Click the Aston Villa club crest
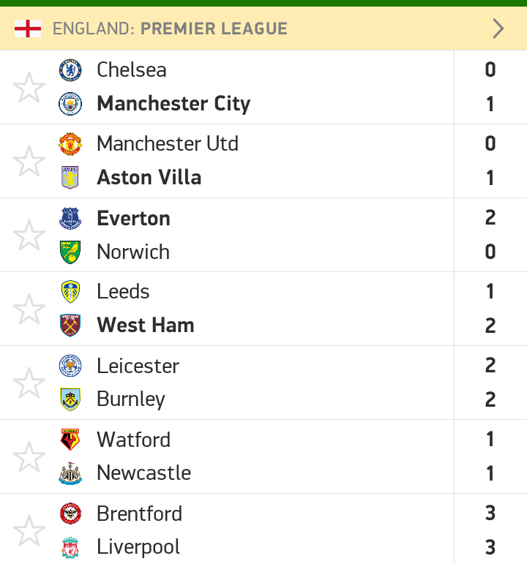 tap(70, 178)
